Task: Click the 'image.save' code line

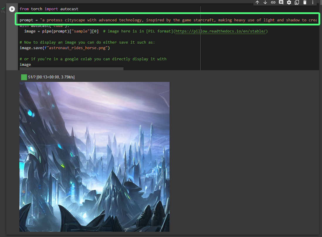Action: (x=65, y=48)
